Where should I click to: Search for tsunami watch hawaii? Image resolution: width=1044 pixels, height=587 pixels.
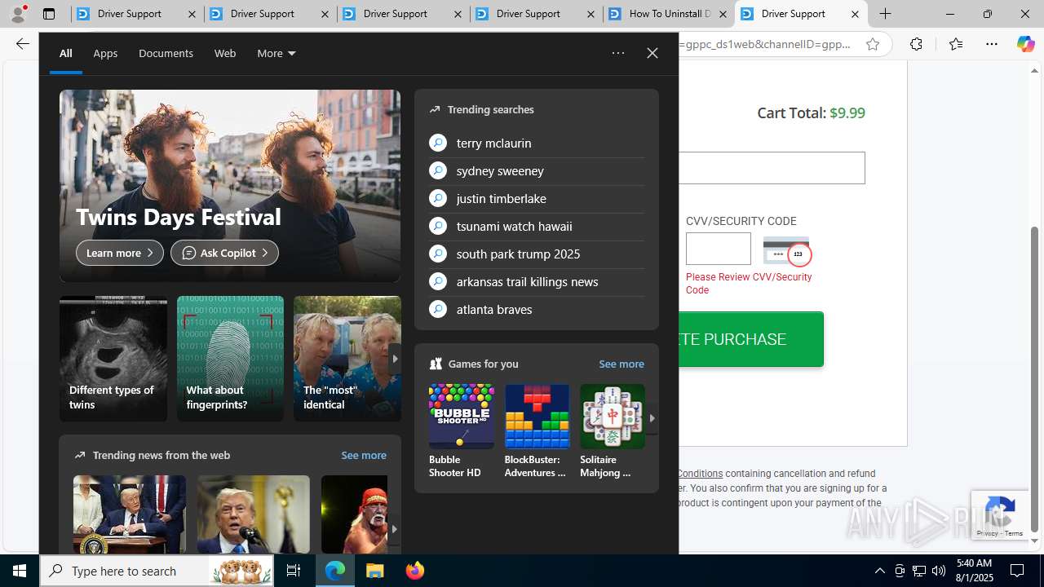click(x=537, y=226)
